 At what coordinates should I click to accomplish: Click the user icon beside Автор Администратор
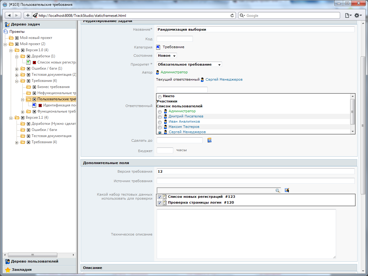[x=158, y=72]
